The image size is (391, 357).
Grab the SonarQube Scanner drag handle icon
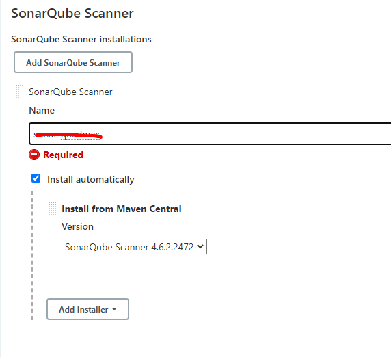coord(19,92)
